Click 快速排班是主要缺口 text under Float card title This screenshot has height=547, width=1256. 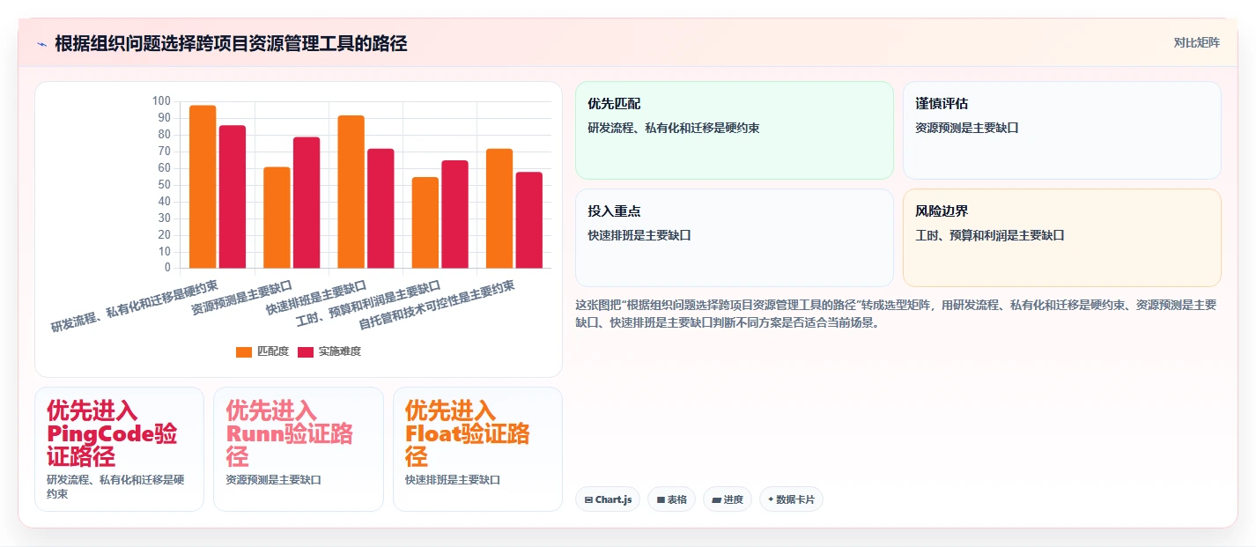coord(453,480)
